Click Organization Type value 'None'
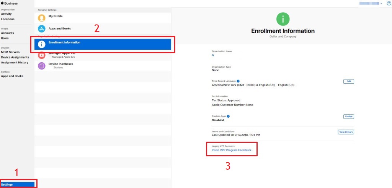This screenshot has height=188, width=392. pyautogui.click(x=215, y=70)
